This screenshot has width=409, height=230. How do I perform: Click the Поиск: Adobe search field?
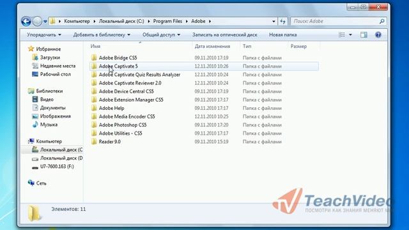point(335,21)
